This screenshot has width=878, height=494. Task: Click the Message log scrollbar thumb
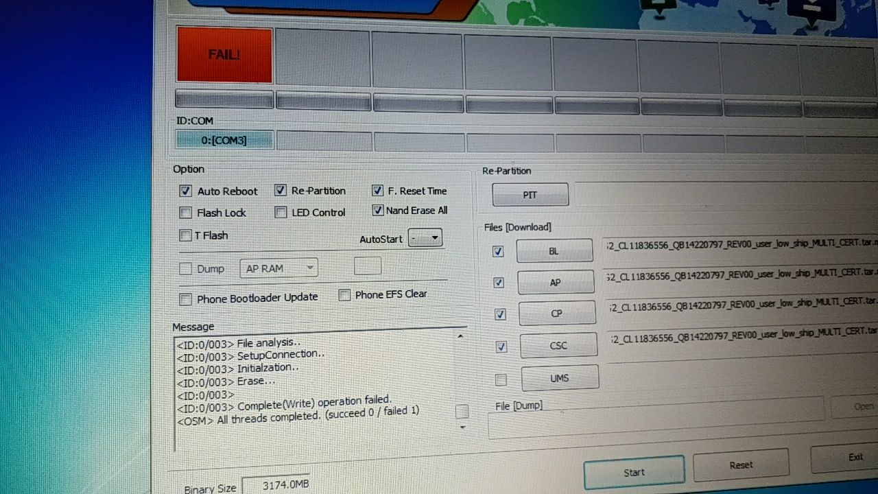(x=462, y=411)
